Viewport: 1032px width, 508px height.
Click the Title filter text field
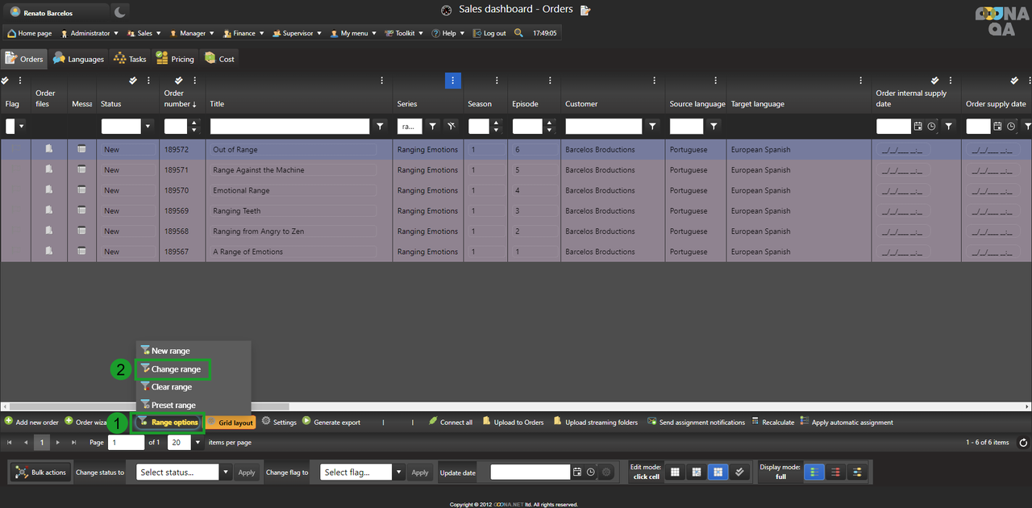click(x=289, y=127)
